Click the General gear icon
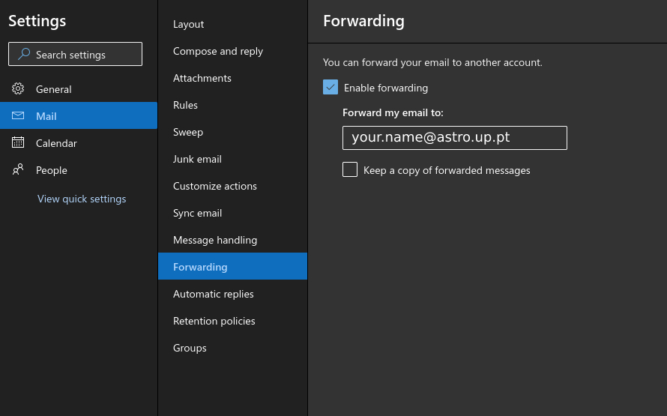 click(x=18, y=88)
